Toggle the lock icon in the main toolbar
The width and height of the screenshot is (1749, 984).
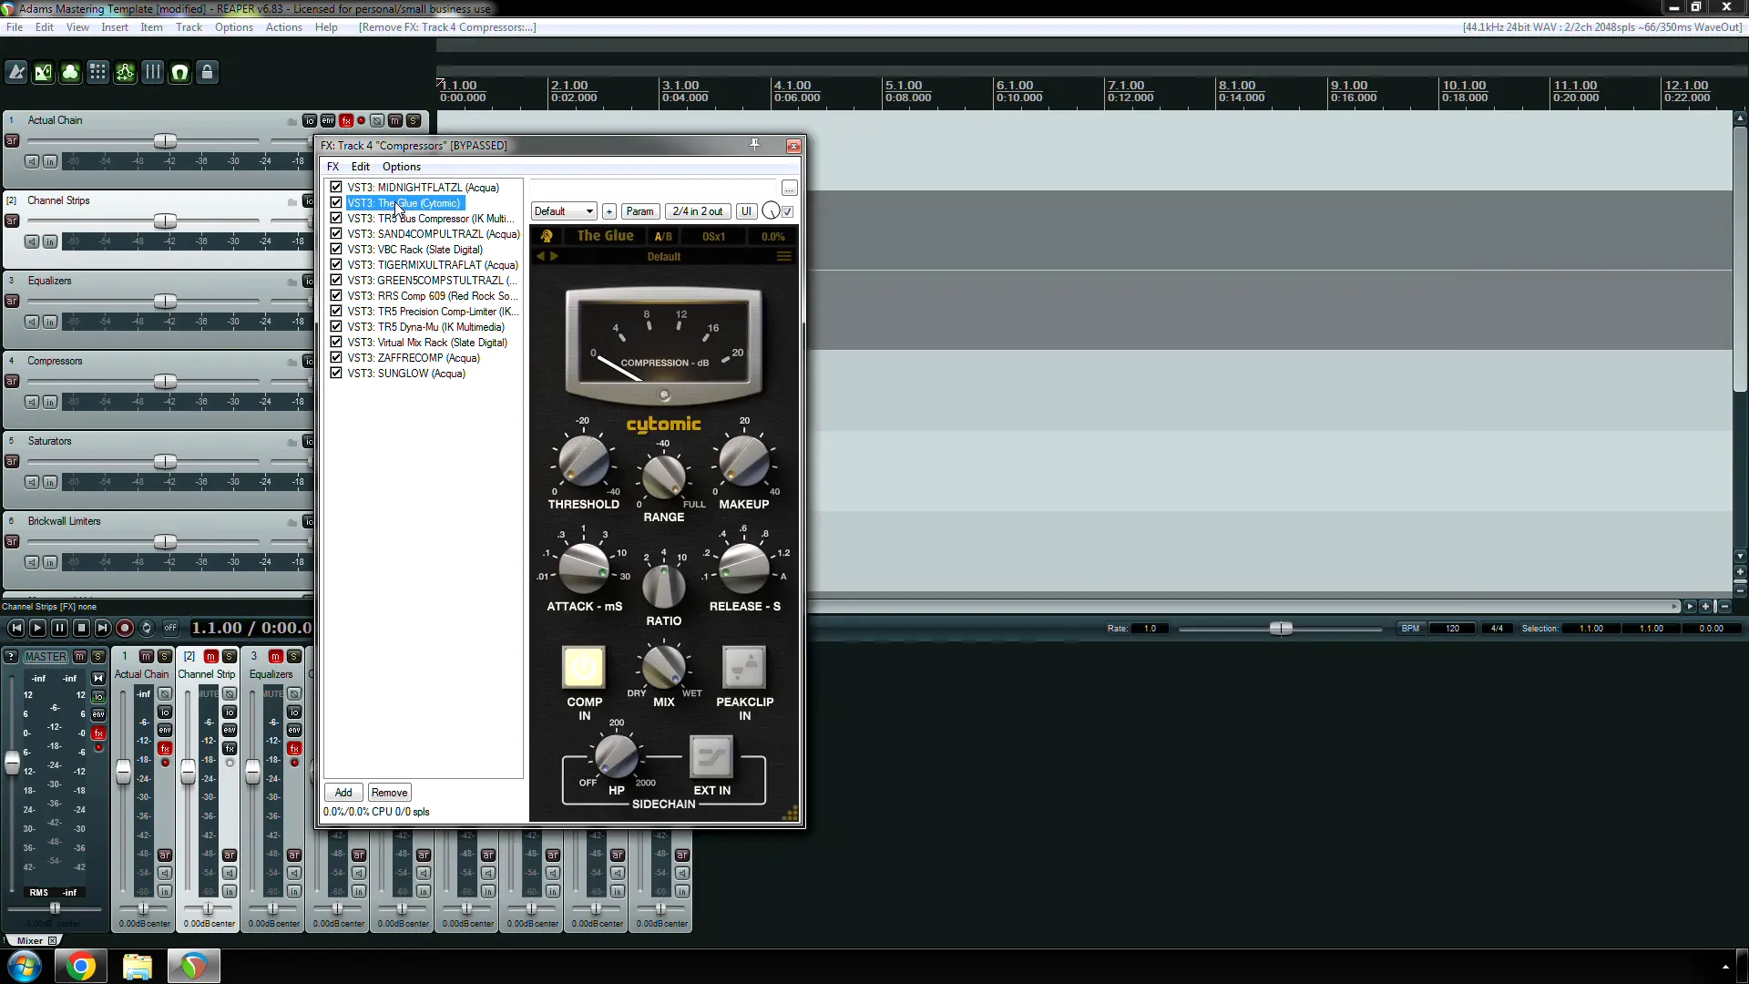(208, 73)
